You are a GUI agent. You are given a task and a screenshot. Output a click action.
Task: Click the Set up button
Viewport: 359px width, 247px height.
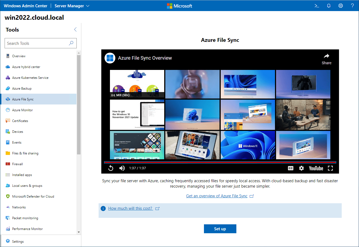(x=220, y=229)
